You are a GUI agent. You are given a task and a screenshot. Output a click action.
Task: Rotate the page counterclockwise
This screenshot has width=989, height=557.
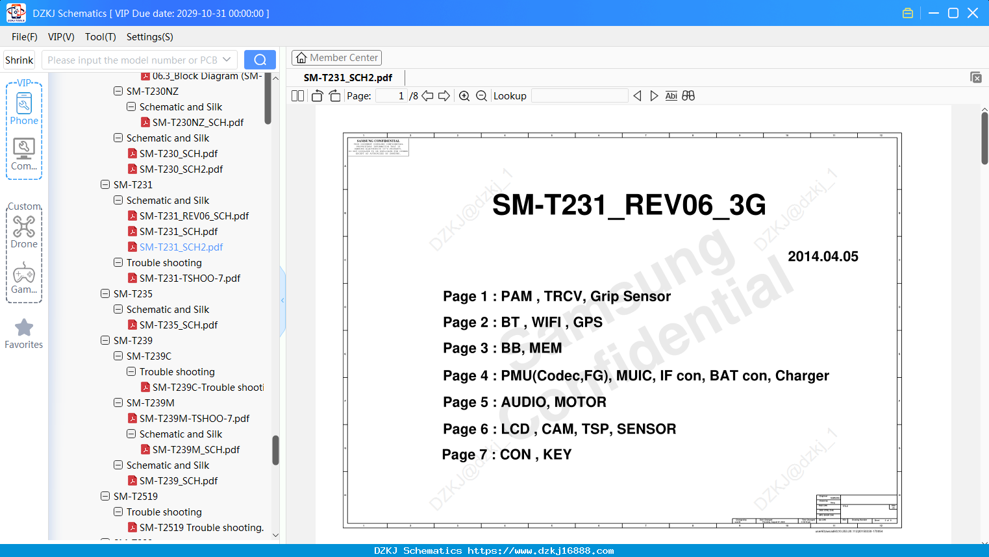click(x=317, y=95)
